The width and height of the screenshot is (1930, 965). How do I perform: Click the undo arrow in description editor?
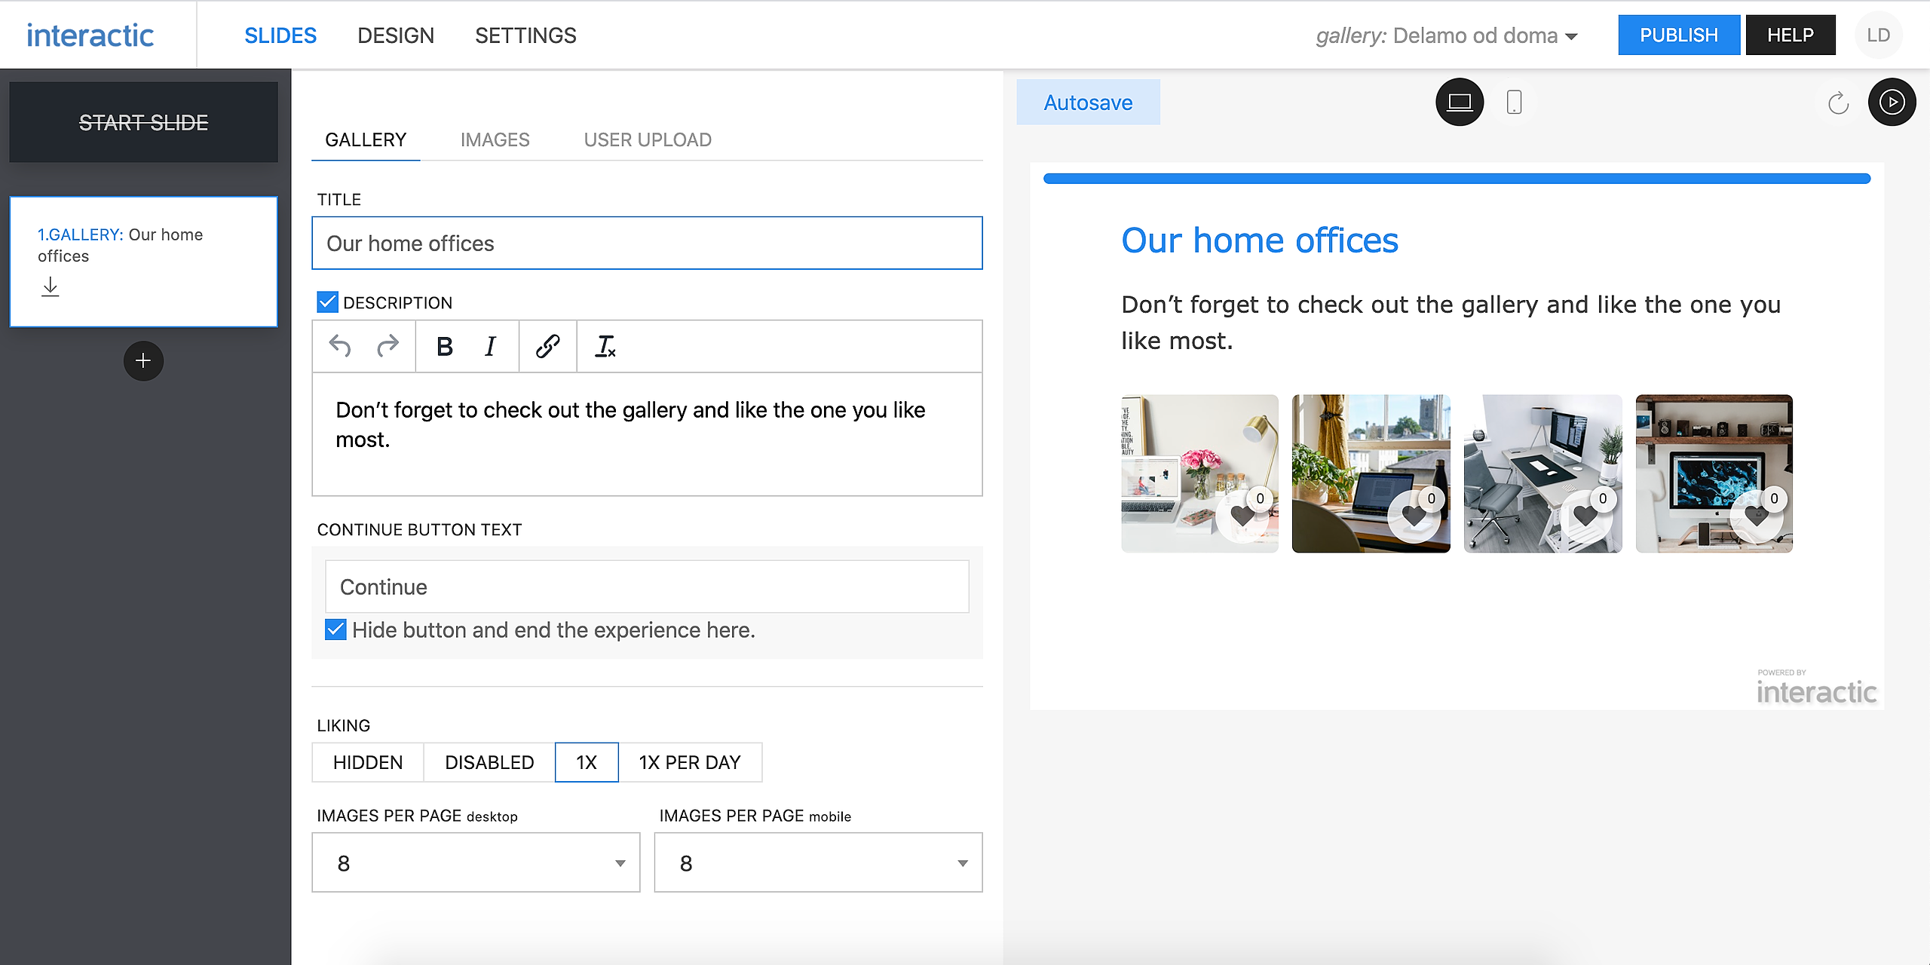coord(340,347)
